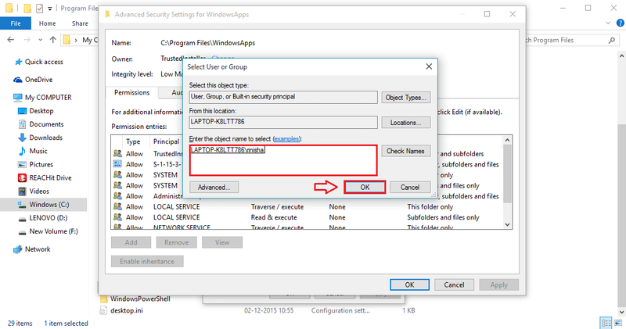
Task: Select the LOCAL SERVICE Read & execute entry
Action: click(308, 217)
